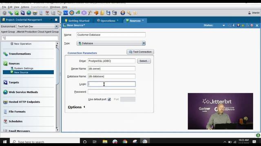
Task: Click project tree scrollbar down arrow
Action: pos(57,130)
